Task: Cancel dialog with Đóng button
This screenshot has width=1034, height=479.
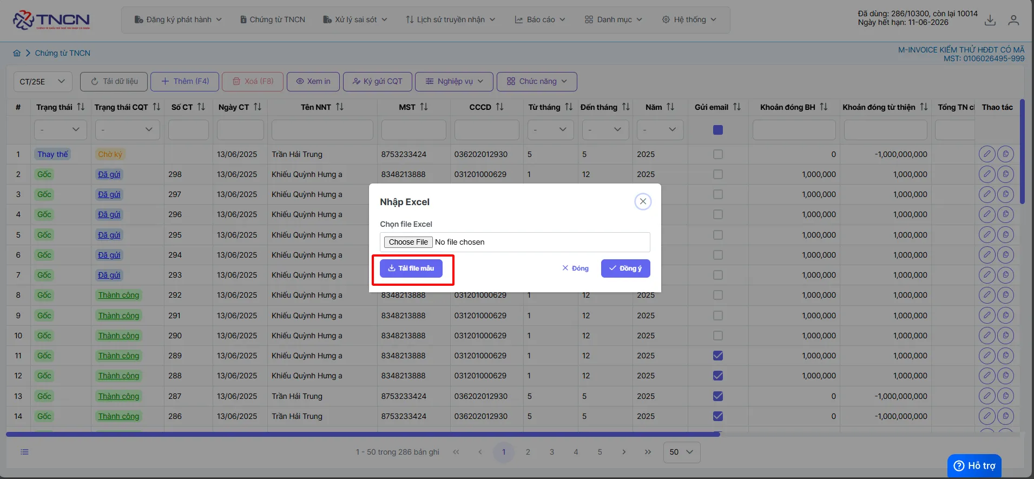Action: click(x=575, y=268)
